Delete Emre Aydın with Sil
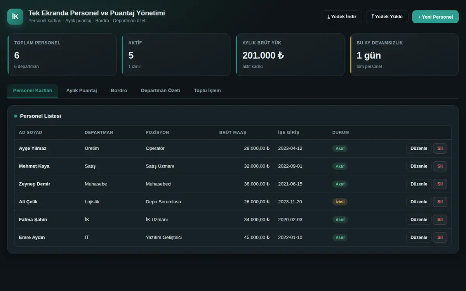This screenshot has height=291, width=466. [440, 237]
